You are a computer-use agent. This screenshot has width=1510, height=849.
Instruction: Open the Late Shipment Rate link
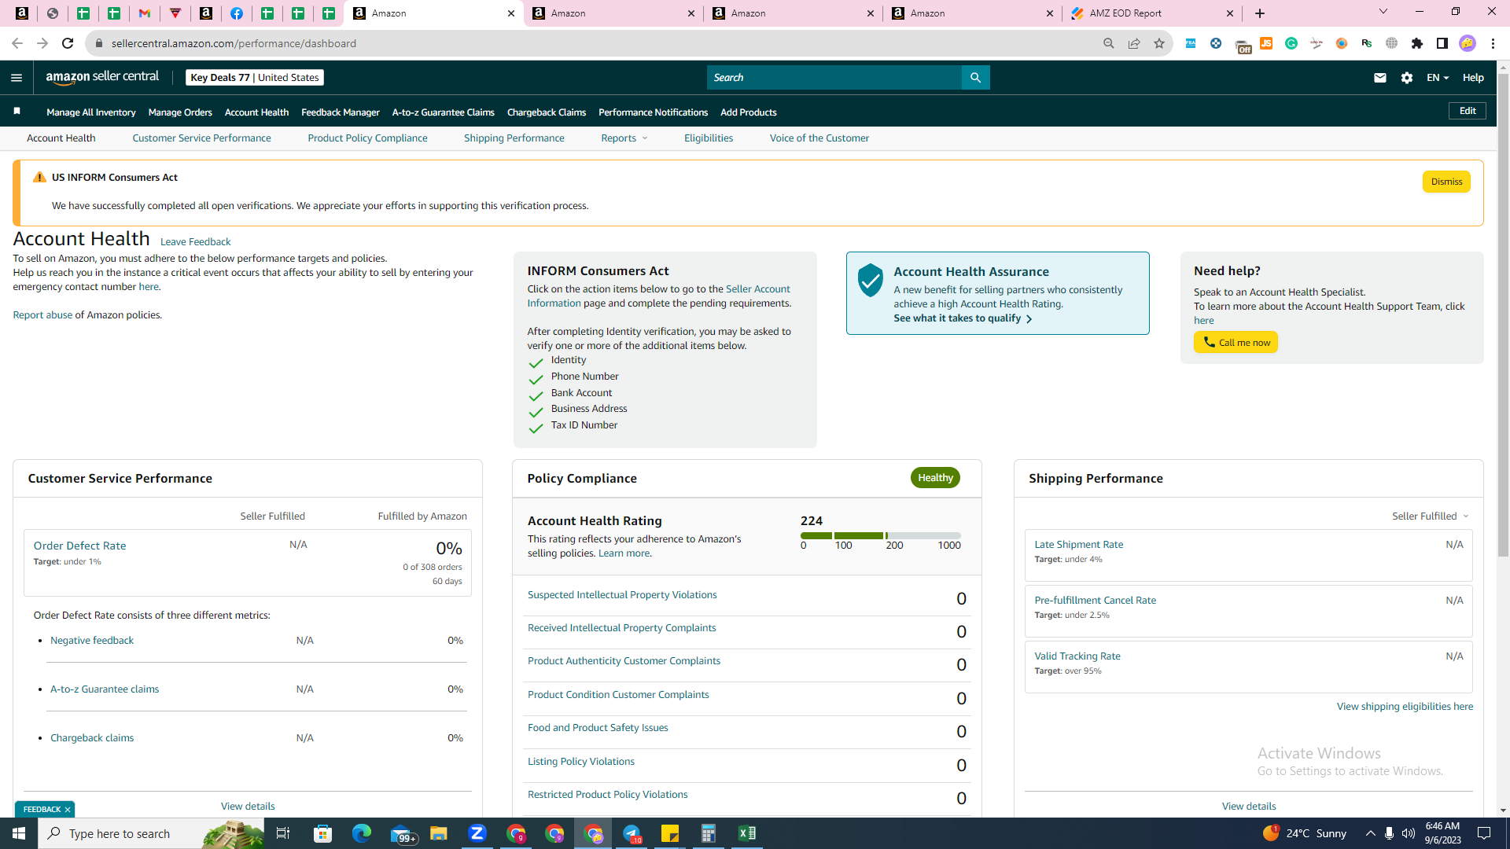[1078, 545]
